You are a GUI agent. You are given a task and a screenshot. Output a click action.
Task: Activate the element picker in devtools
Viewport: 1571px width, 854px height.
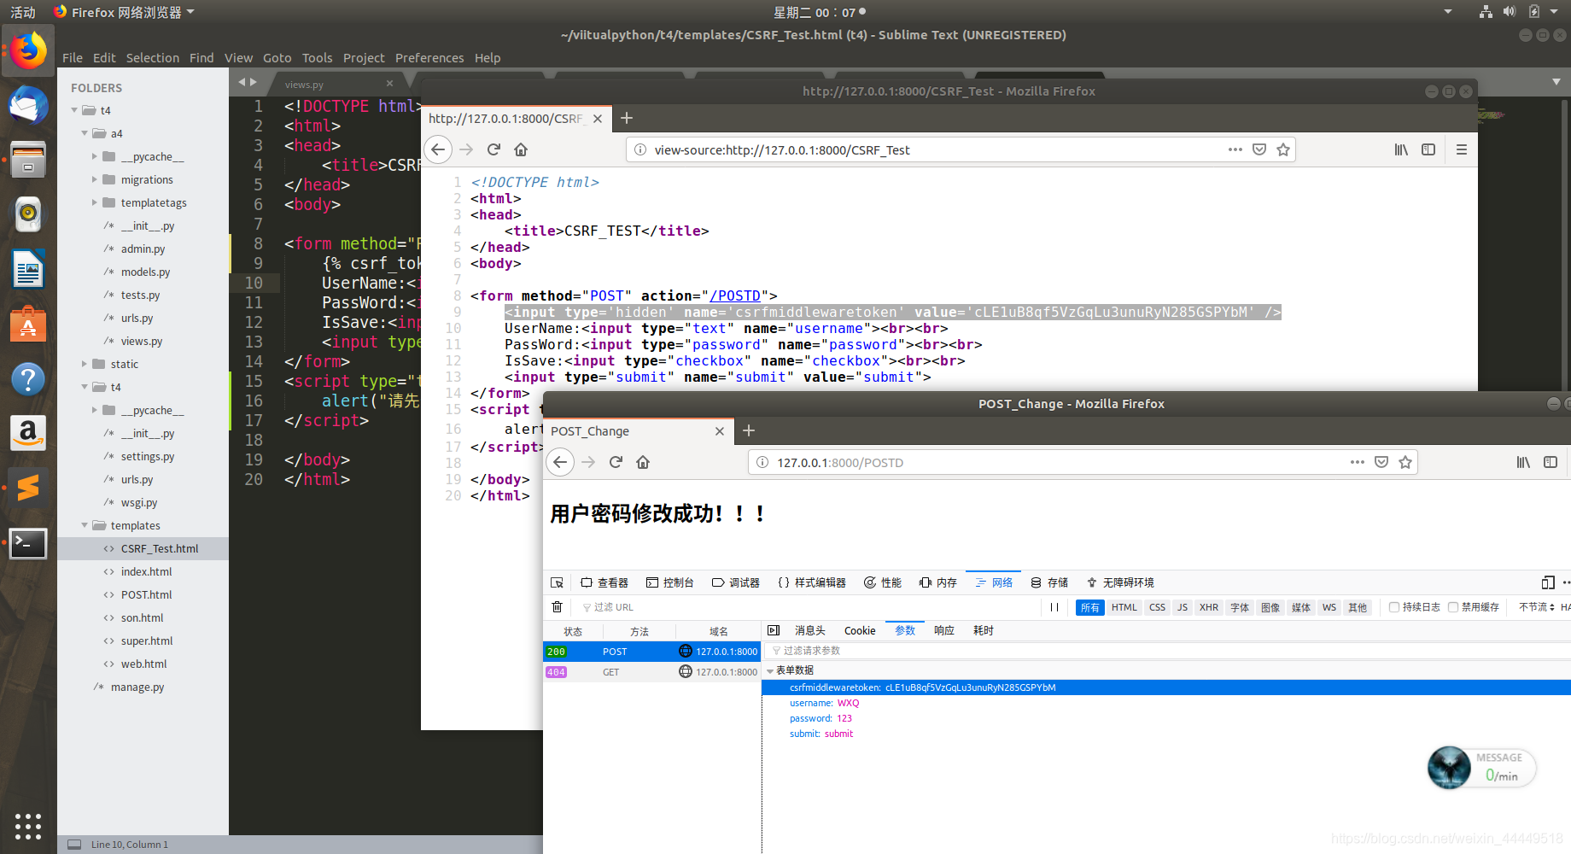[x=558, y=582]
